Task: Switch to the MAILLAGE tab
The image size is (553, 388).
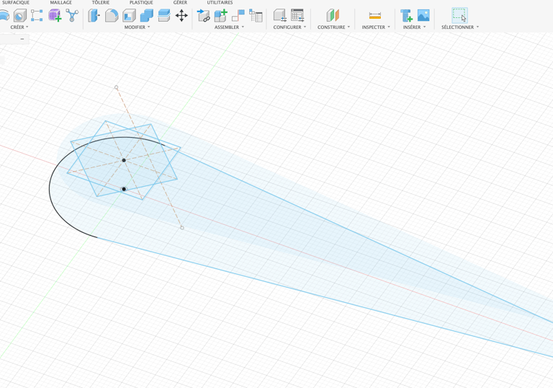Action: pos(60,2)
